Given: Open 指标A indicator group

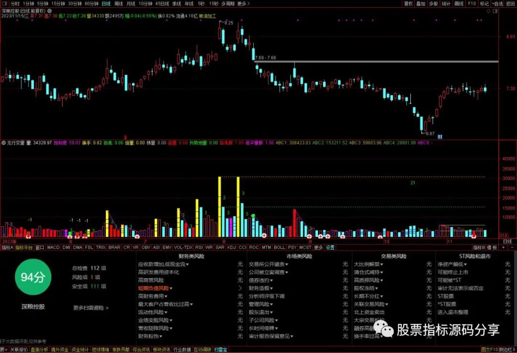Looking at the screenshot, I should click(7, 247).
